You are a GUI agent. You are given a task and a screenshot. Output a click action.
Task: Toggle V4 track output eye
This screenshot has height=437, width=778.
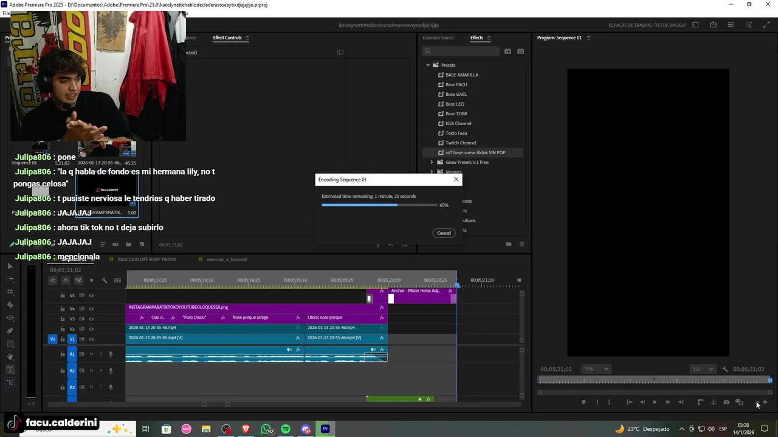click(91, 309)
